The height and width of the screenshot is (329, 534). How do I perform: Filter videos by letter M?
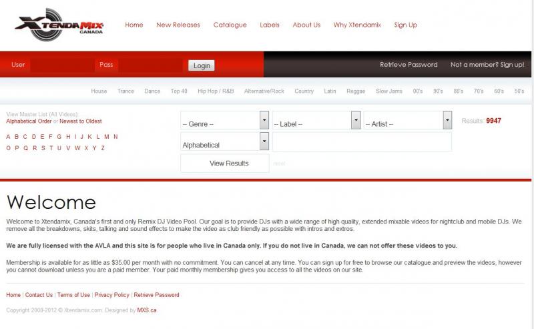(x=107, y=137)
